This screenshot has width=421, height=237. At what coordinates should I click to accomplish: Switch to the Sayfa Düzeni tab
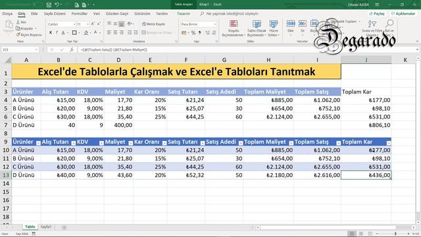55,13
